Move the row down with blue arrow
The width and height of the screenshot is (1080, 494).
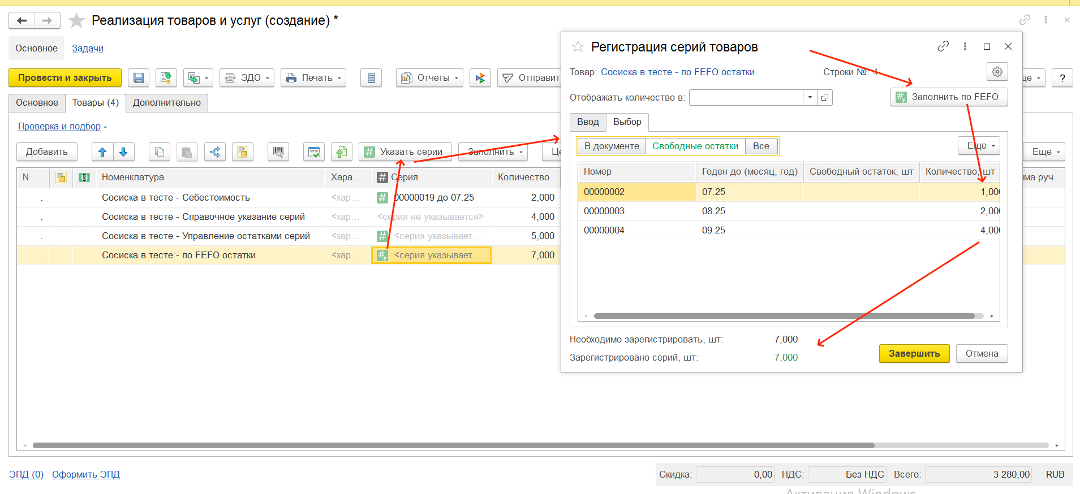(x=123, y=151)
